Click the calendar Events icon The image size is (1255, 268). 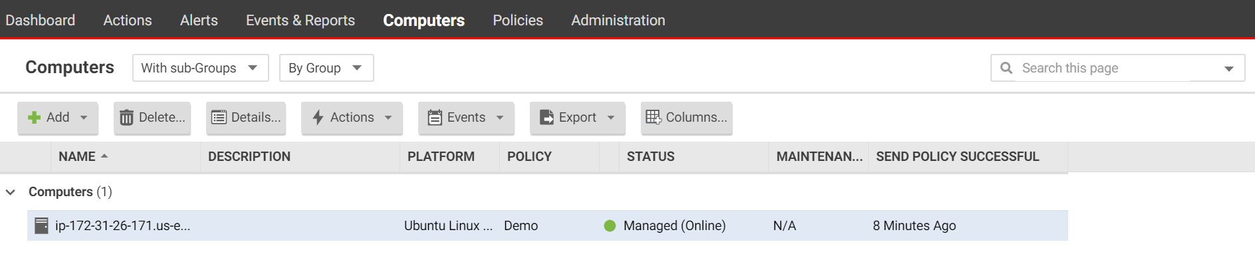tap(435, 118)
